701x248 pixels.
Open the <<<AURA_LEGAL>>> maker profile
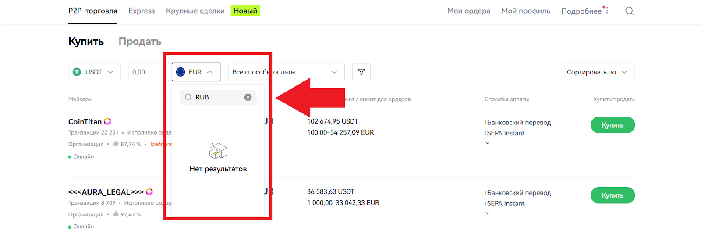(x=106, y=192)
